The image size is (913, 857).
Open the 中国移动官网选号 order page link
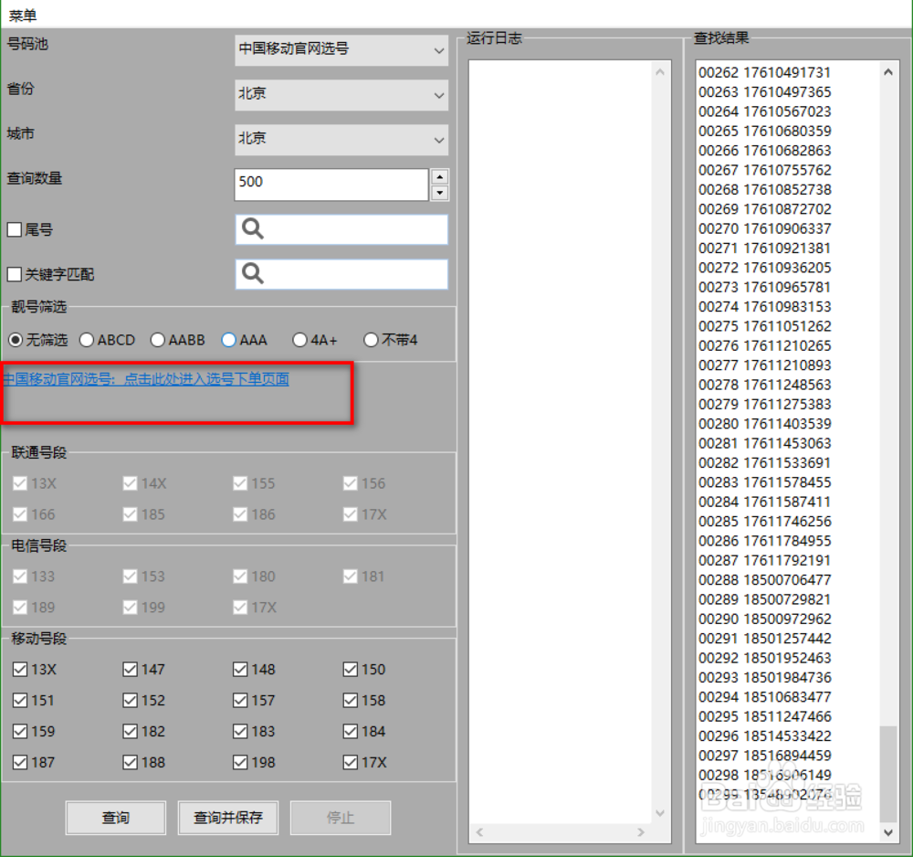pos(145,379)
